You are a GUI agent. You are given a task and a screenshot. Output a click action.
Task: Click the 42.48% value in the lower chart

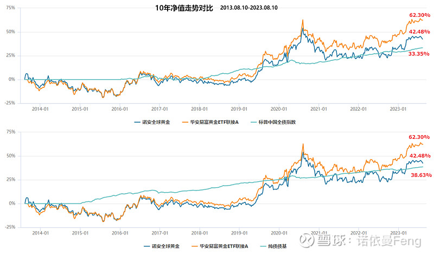point(420,156)
